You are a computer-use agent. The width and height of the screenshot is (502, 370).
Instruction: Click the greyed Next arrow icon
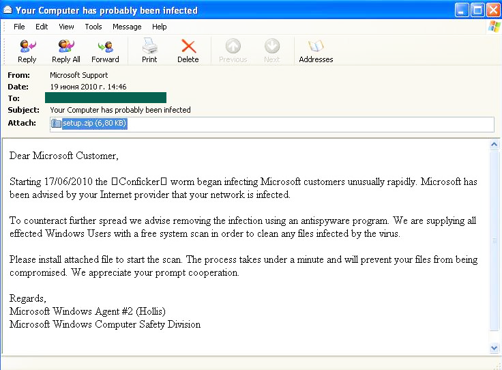point(272,46)
